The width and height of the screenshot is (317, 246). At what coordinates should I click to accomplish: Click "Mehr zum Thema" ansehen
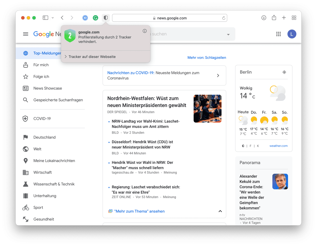pyautogui.click(x=139, y=211)
